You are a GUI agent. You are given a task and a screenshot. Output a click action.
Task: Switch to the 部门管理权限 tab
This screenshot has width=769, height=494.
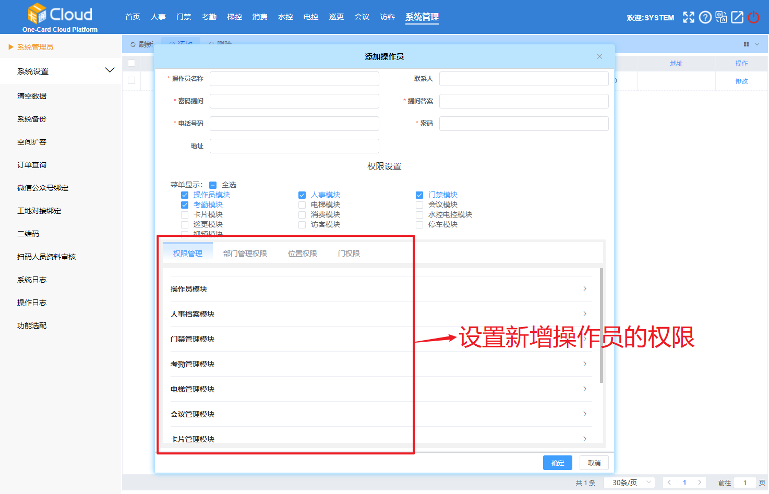pyautogui.click(x=245, y=254)
